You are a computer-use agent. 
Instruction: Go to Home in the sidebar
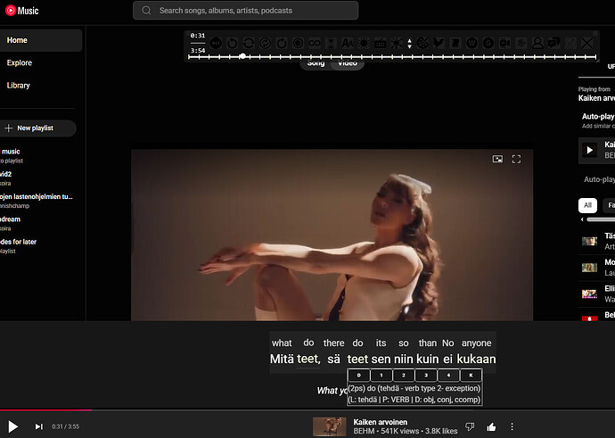[x=40, y=40]
